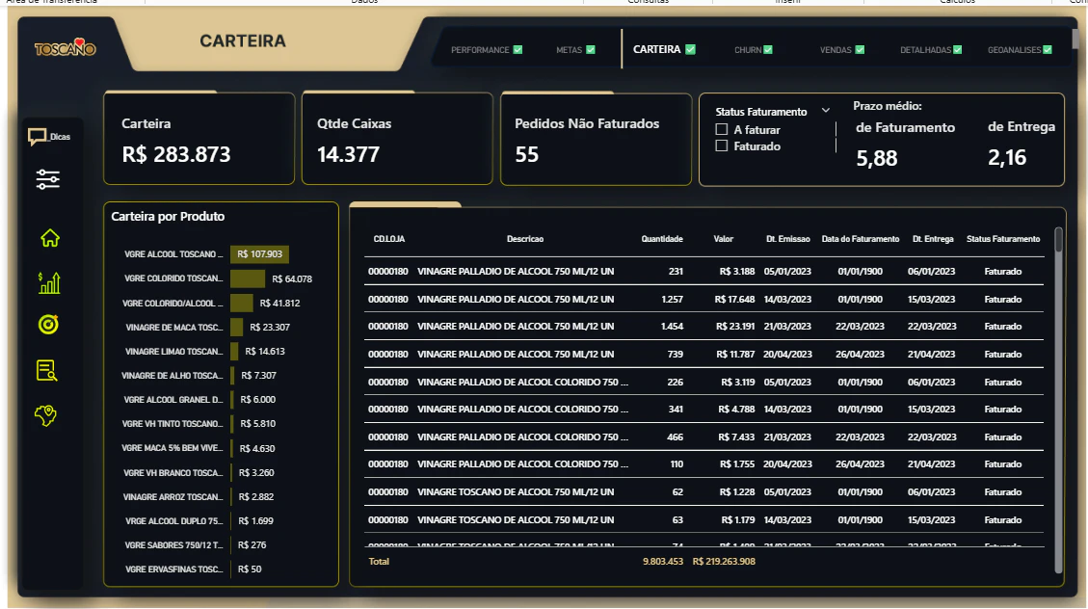Click the VINAGRE ARROZ TOSCAN label

pos(172,496)
